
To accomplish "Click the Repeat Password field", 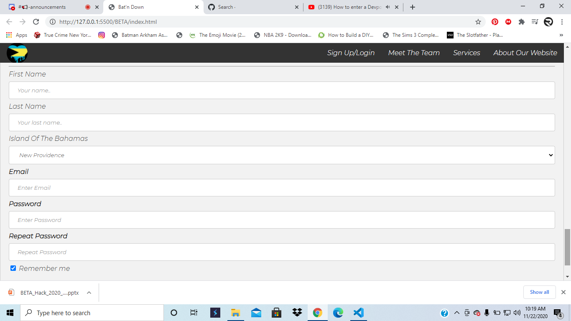I will tap(282, 252).
